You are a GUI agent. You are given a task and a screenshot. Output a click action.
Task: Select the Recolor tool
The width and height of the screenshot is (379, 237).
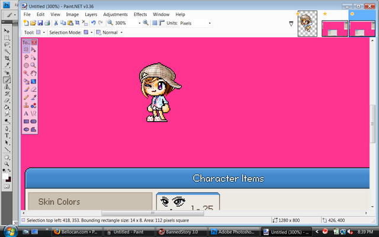pos(34,105)
